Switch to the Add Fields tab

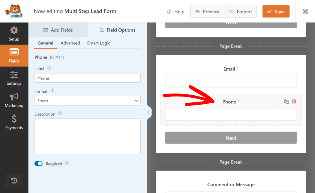58,30
